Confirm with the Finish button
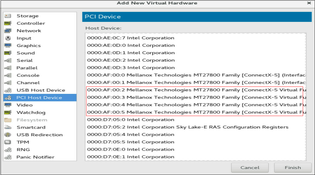This screenshot has height=175, width=315. click(x=293, y=168)
